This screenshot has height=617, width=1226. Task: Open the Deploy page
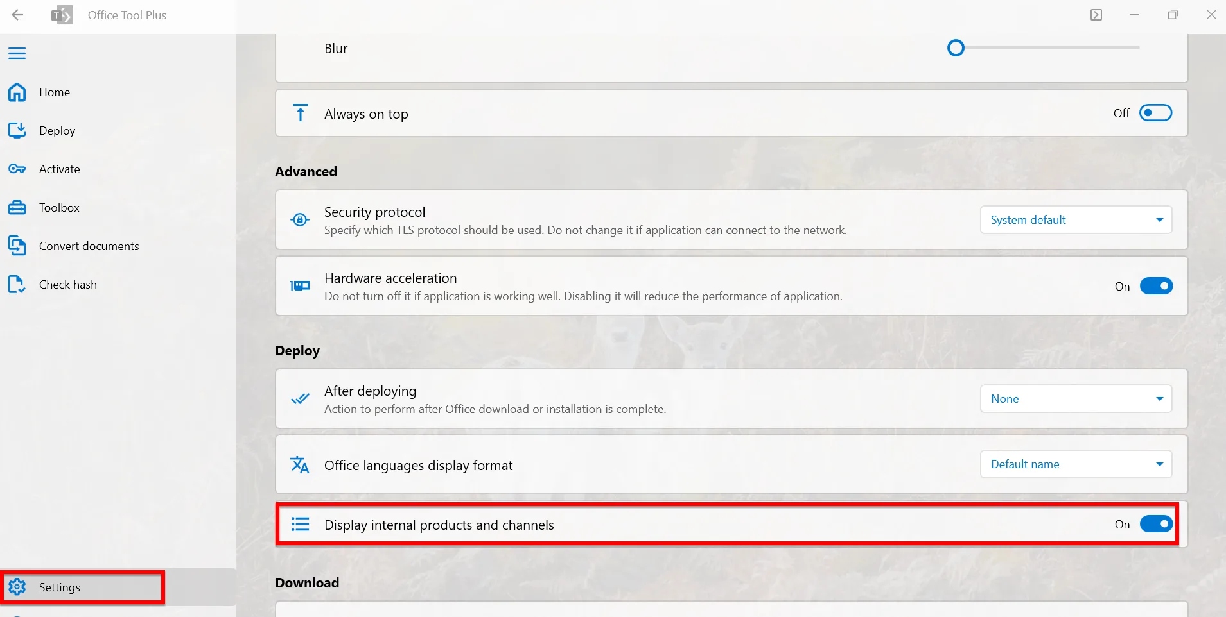[x=118, y=131]
